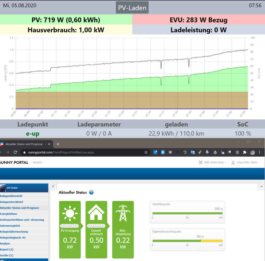Open a new browser tab
Viewport: 265px width, 261px height.
(x=58, y=144)
